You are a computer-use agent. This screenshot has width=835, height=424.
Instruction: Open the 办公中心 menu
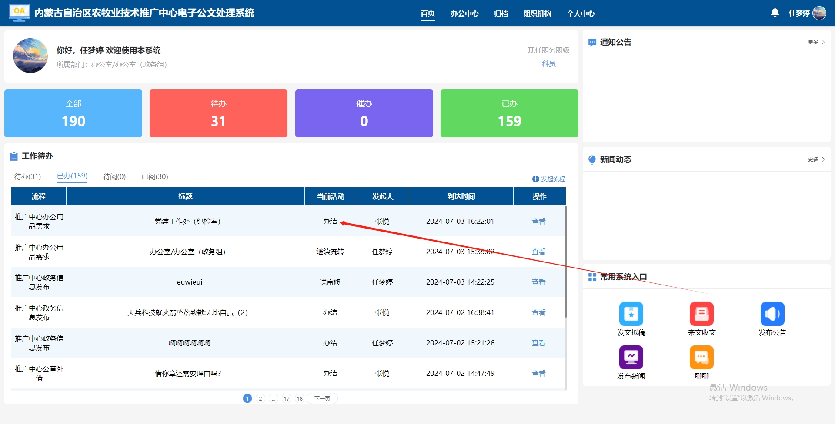click(464, 13)
